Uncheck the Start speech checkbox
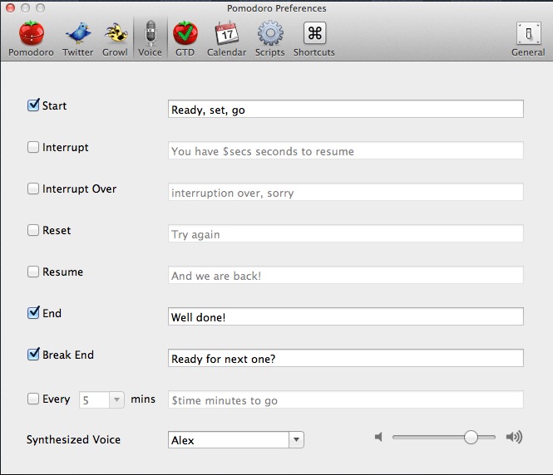Image resolution: width=553 pixels, height=475 pixels. [x=33, y=105]
